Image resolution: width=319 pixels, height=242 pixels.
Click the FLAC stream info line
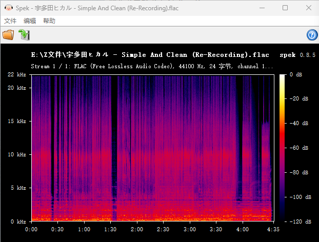click(152, 67)
